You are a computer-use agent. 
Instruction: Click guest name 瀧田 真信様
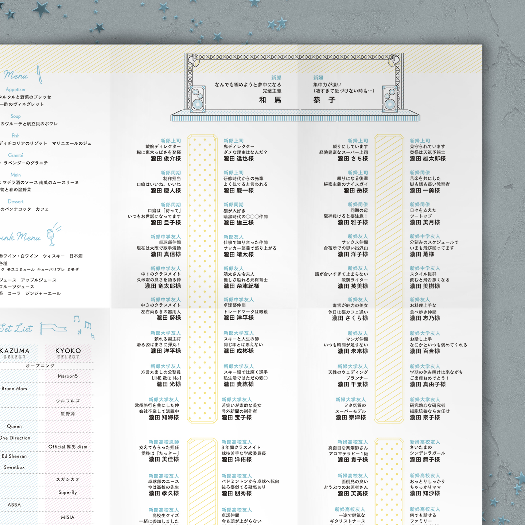click(166, 254)
